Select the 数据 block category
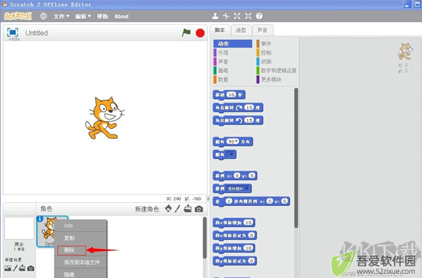The width and height of the screenshot is (422, 278). point(221,79)
